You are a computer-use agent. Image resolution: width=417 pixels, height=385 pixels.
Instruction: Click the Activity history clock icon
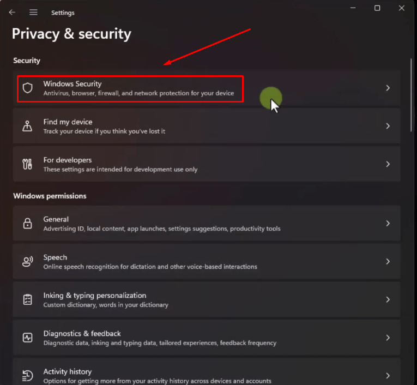click(x=27, y=376)
